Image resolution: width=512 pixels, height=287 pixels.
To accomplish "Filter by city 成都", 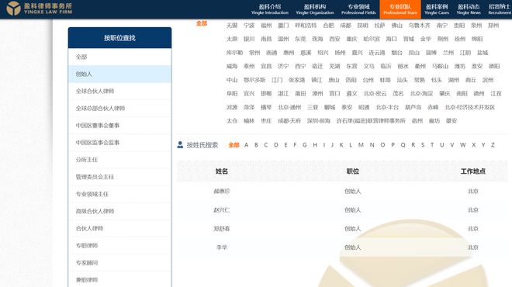I will 345,25.
